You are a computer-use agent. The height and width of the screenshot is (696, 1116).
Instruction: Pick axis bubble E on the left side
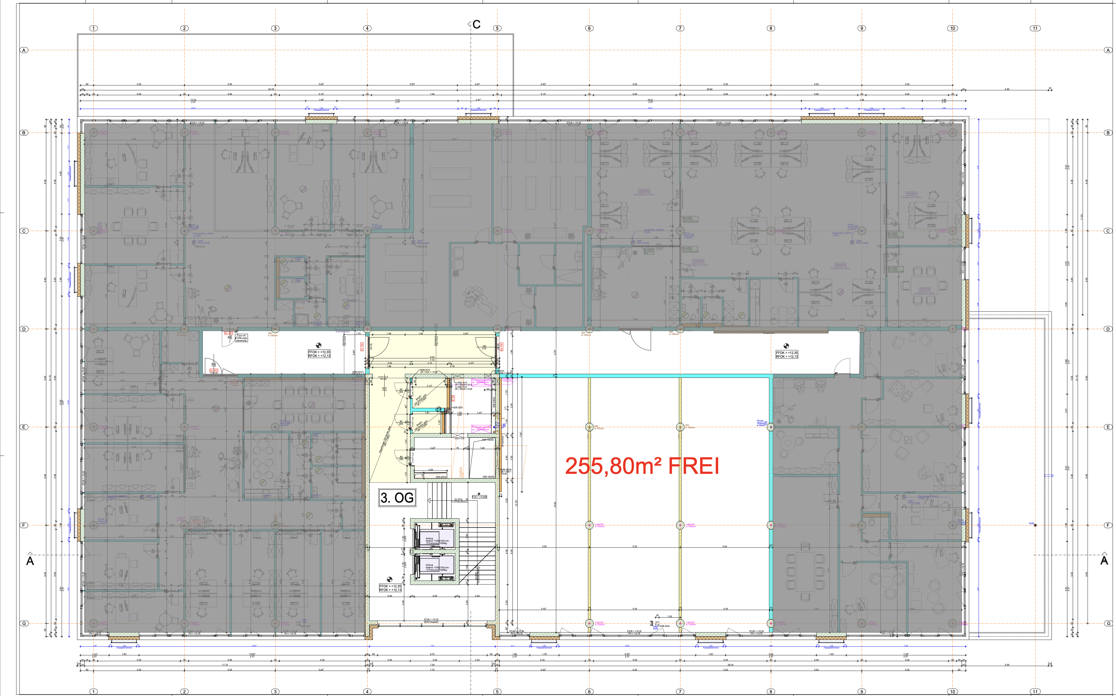pyautogui.click(x=24, y=427)
